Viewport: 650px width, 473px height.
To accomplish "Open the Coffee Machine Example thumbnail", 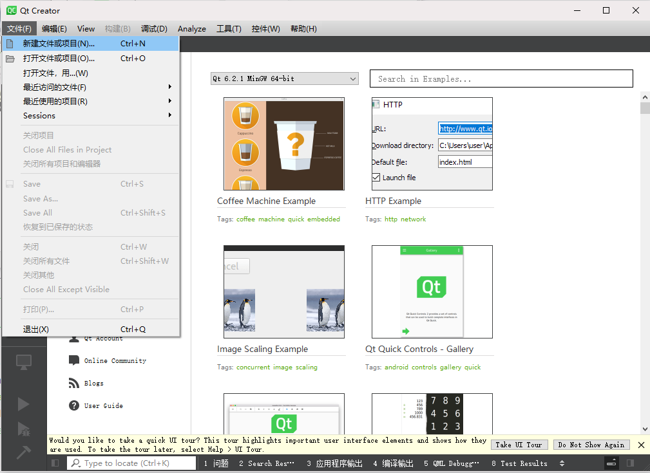I will [x=284, y=144].
